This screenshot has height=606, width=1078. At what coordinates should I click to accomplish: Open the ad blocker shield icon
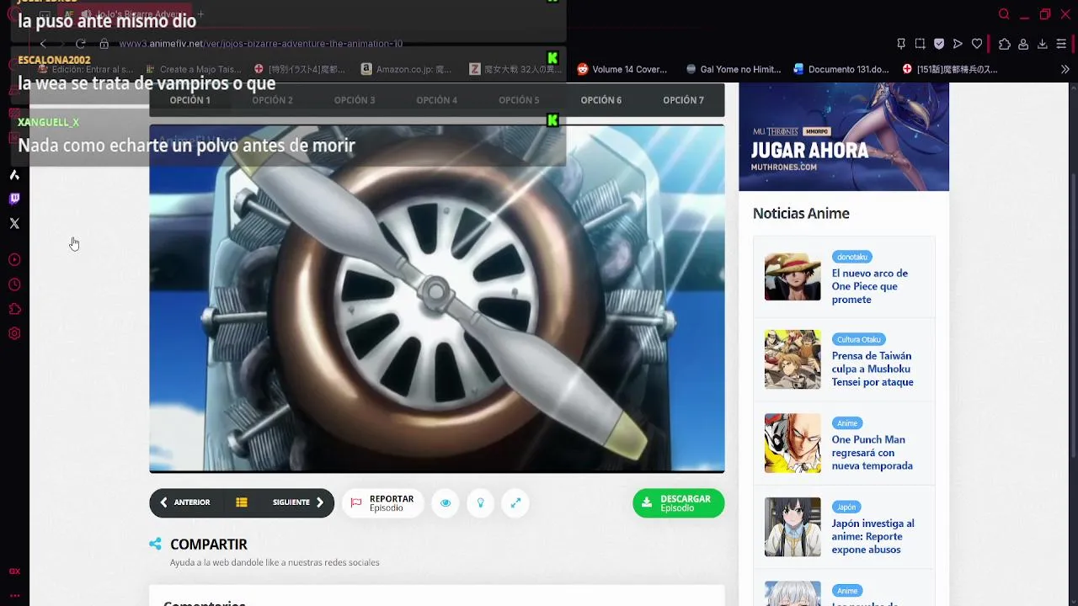[939, 44]
